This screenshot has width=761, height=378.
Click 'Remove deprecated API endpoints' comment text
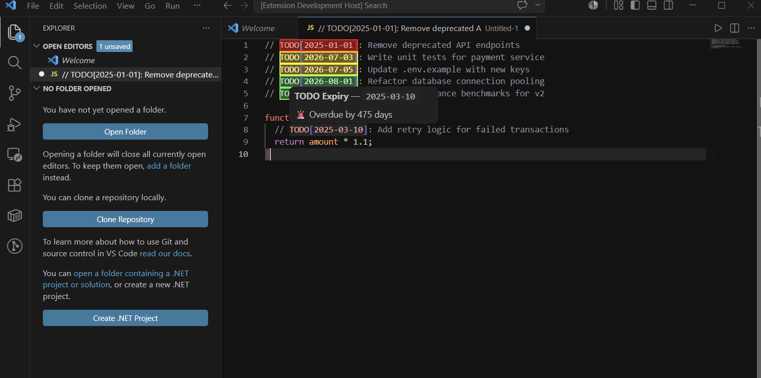[x=444, y=45]
